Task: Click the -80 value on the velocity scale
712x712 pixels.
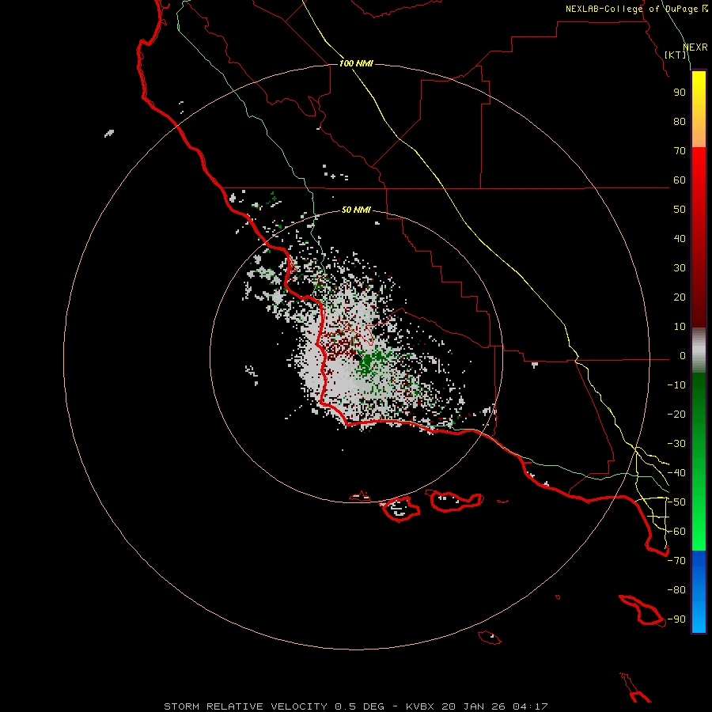Action: 676,590
